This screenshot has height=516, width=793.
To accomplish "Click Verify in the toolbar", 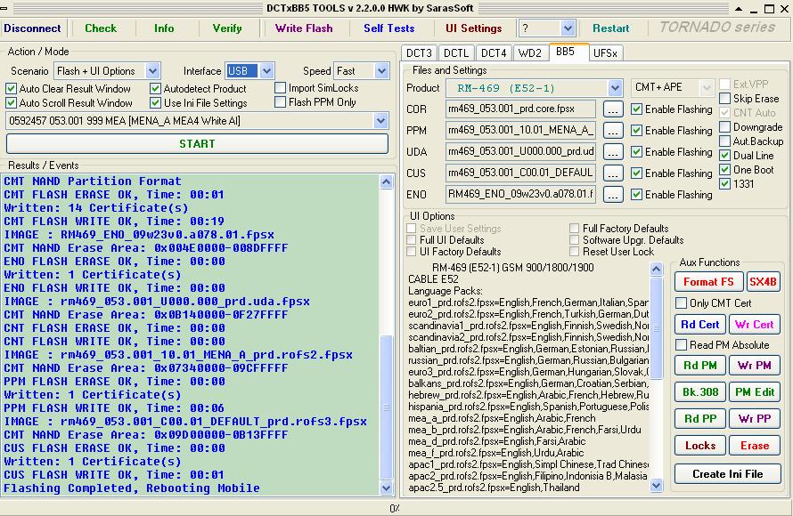I will click(227, 28).
